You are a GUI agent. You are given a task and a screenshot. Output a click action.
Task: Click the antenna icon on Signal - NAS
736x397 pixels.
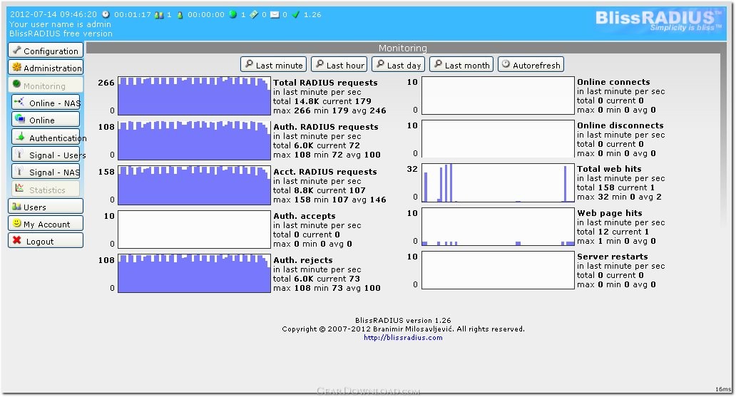coord(20,171)
